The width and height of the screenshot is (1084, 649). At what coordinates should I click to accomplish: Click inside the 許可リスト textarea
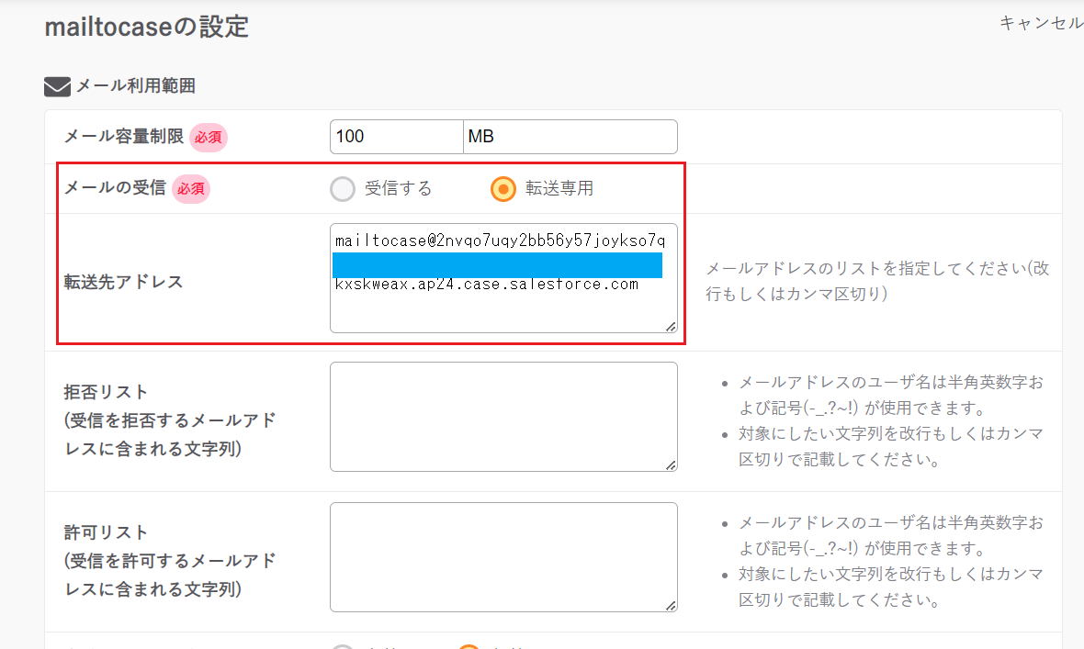(503, 555)
